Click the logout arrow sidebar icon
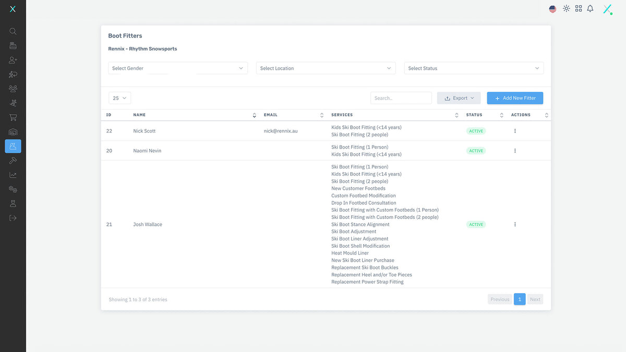Viewport: 626px width, 352px height. pos(13,218)
